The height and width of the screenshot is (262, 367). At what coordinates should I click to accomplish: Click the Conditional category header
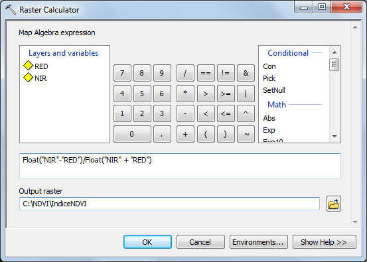tap(288, 53)
